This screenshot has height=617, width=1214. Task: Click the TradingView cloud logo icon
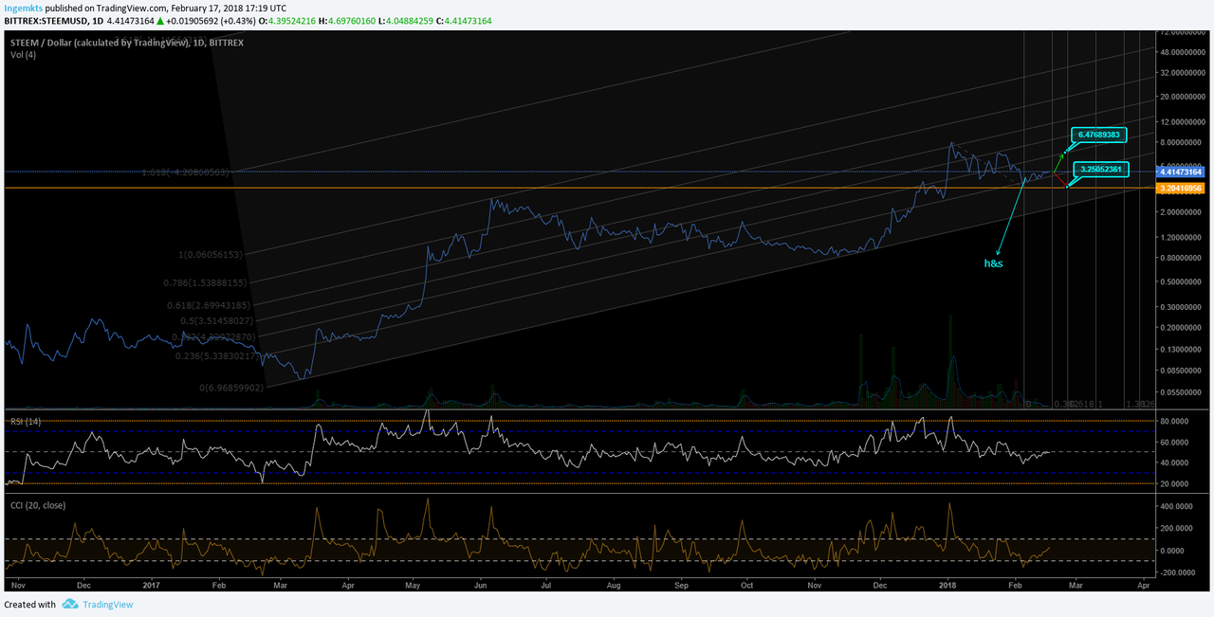70,605
